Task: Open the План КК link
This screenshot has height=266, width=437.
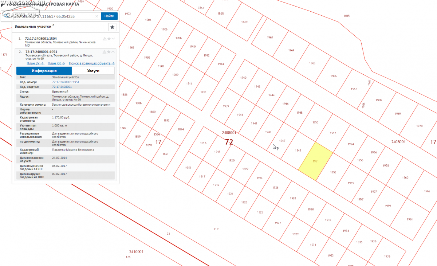Action: pos(56,63)
